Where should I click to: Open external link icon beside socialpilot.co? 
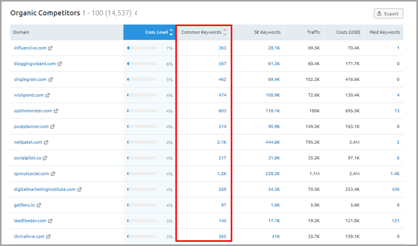[x=45, y=158]
